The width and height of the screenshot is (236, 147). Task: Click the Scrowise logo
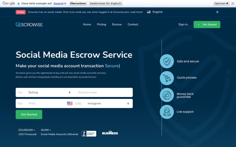coord(29,25)
